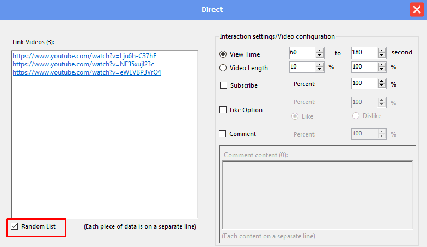Increase the View Time maximum value
This screenshot has width=427, height=247.
pyautogui.click(x=382, y=50)
